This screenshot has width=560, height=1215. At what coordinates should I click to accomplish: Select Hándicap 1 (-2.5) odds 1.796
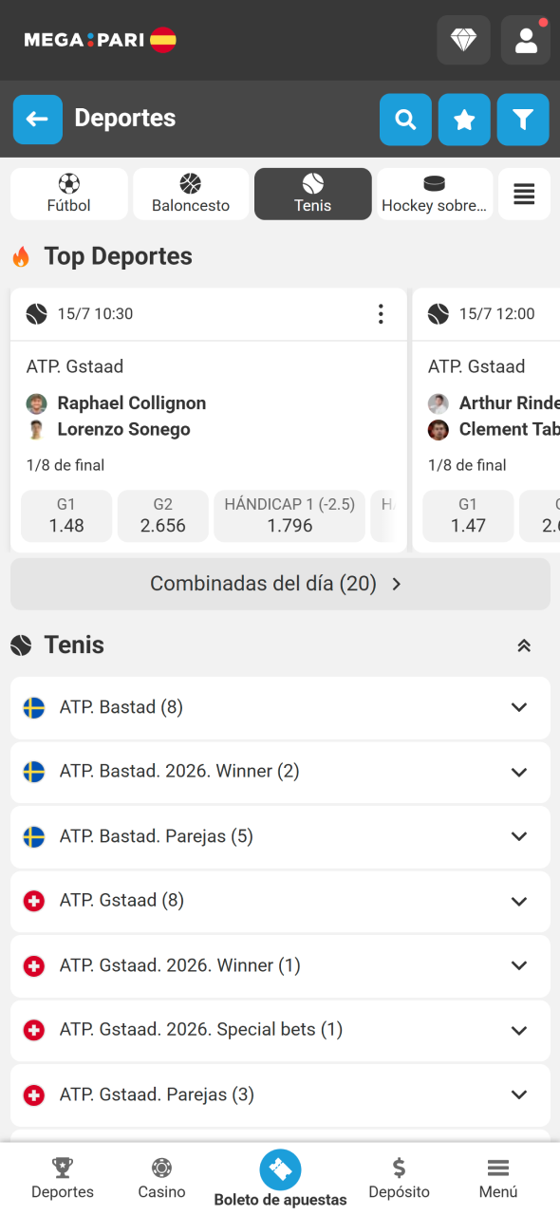289,515
